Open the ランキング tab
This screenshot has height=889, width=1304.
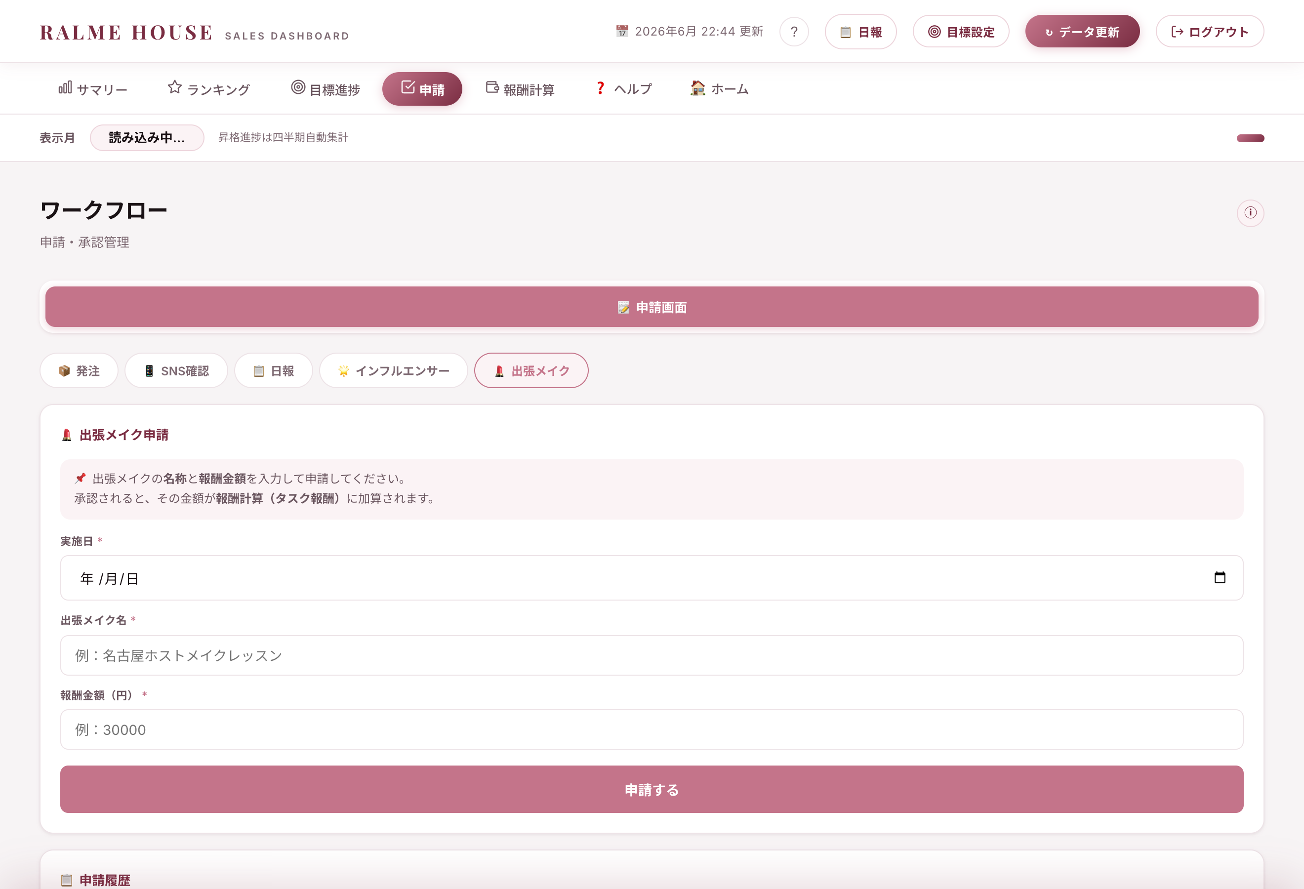click(209, 88)
